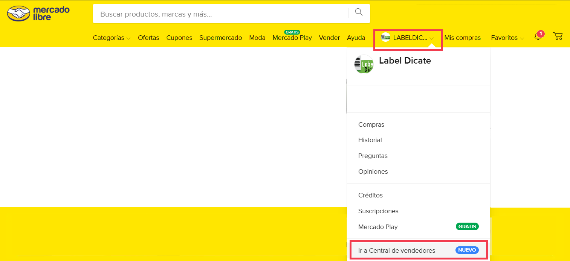
Task: Select Compras in account menu
Action: click(371, 124)
